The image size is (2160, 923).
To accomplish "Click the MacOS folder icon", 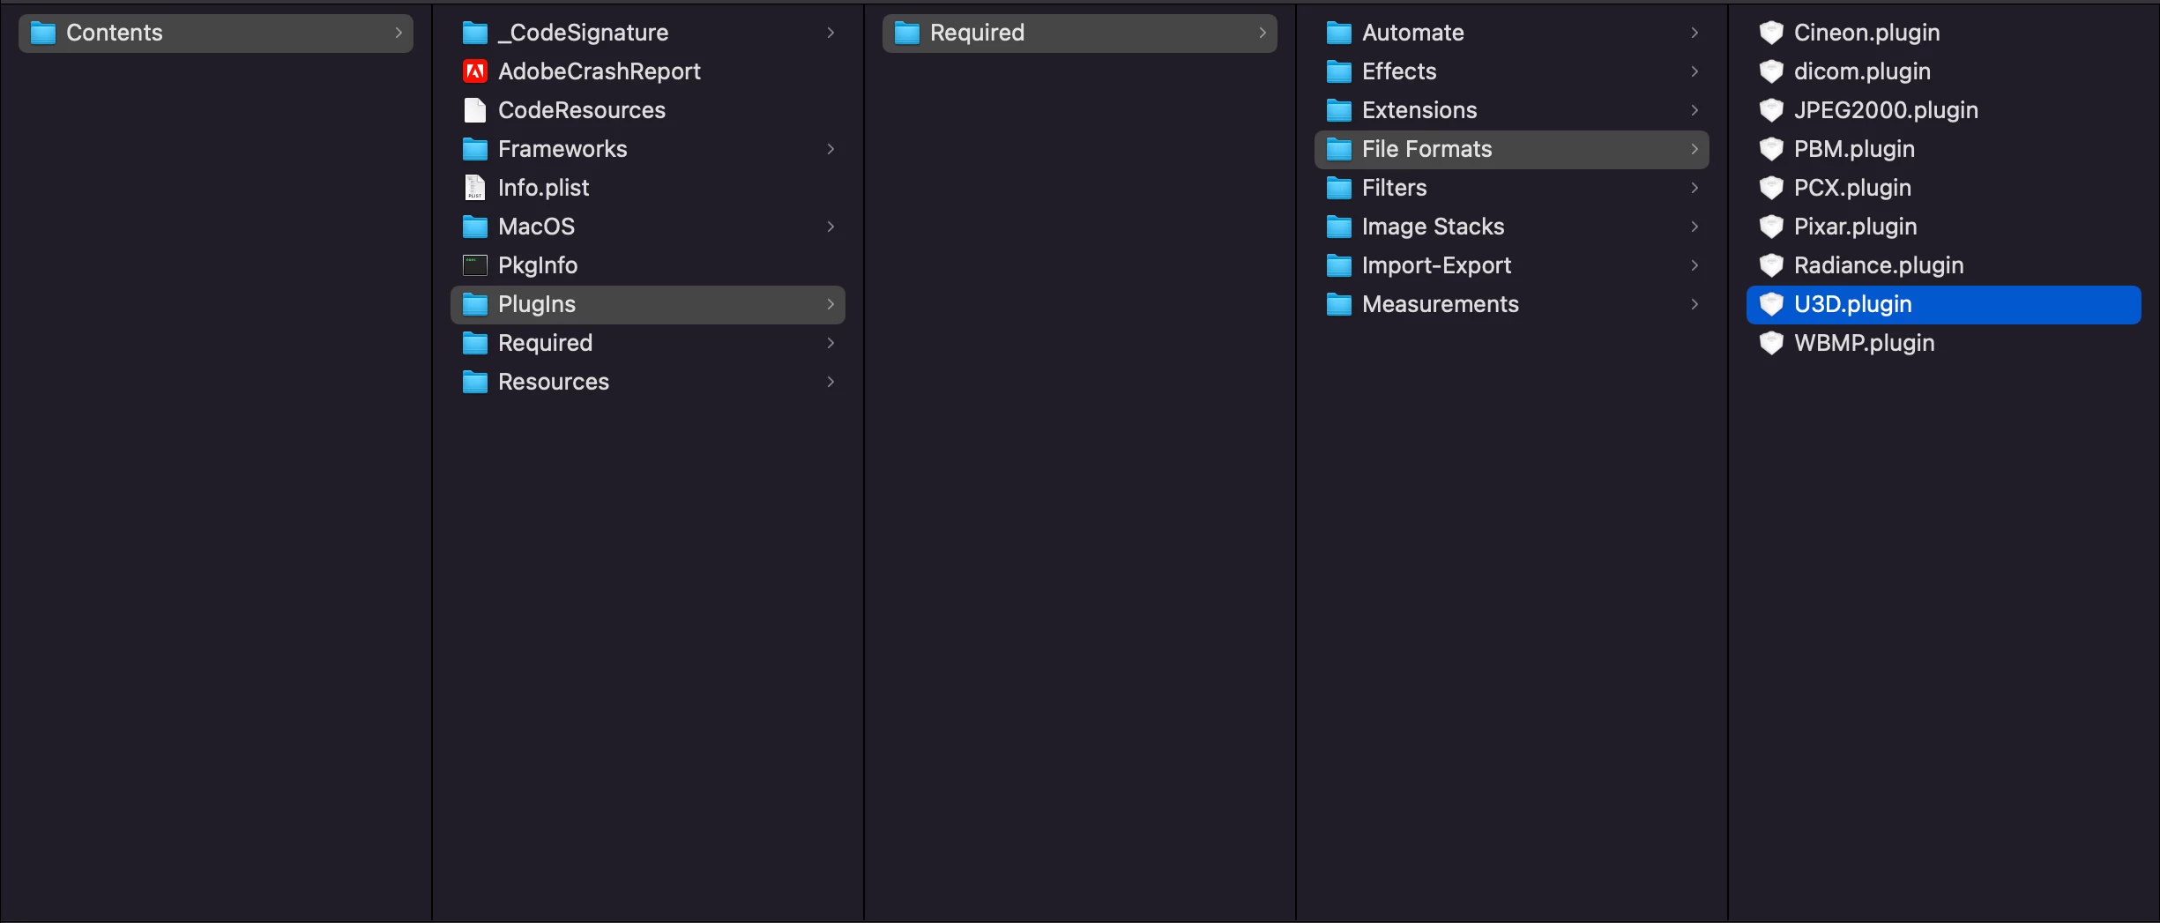I will click(x=475, y=227).
